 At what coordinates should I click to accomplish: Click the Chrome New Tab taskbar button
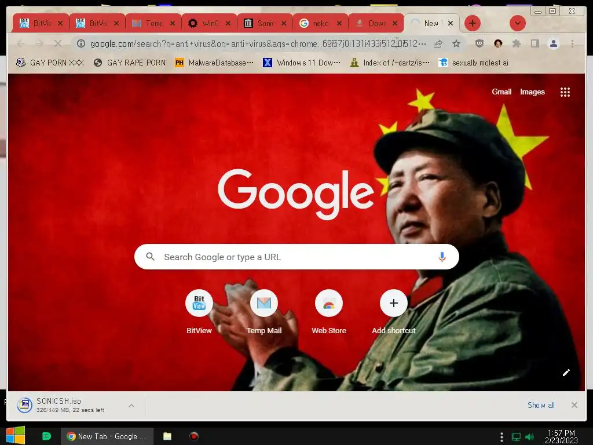click(107, 436)
